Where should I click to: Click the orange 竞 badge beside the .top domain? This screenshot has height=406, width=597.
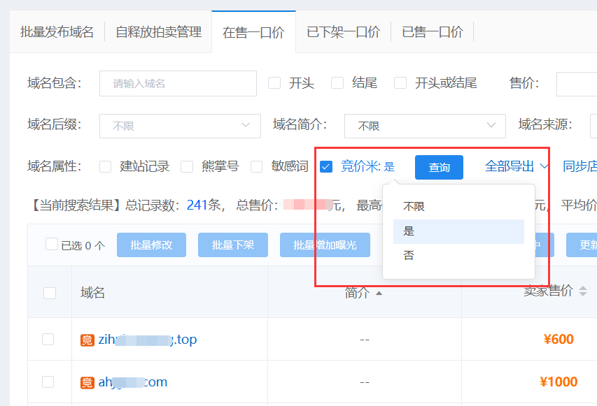click(87, 340)
